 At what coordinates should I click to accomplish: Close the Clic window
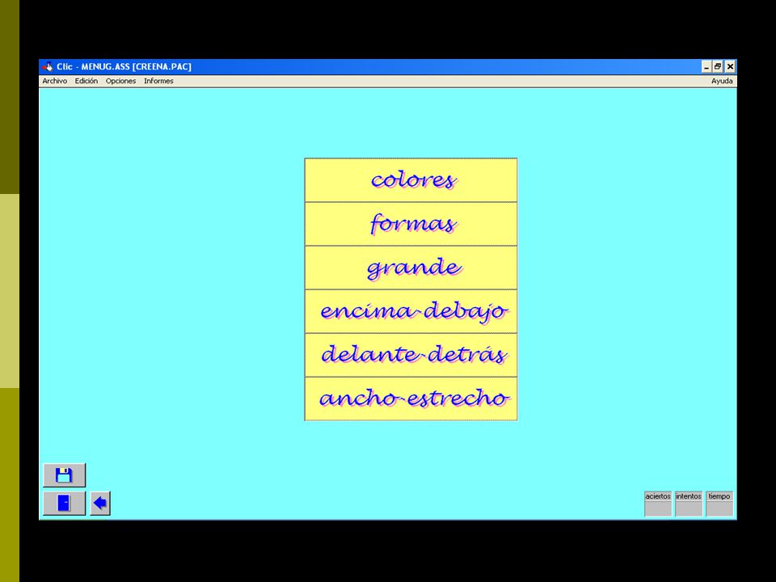(730, 67)
